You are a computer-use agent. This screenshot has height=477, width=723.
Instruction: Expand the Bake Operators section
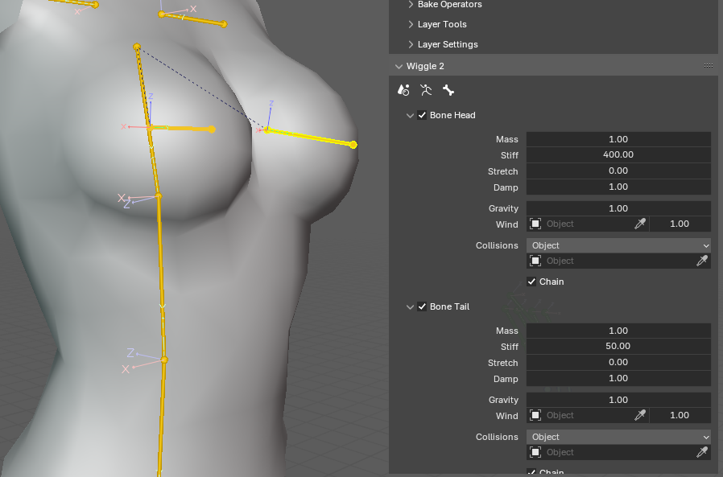pos(411,5)
